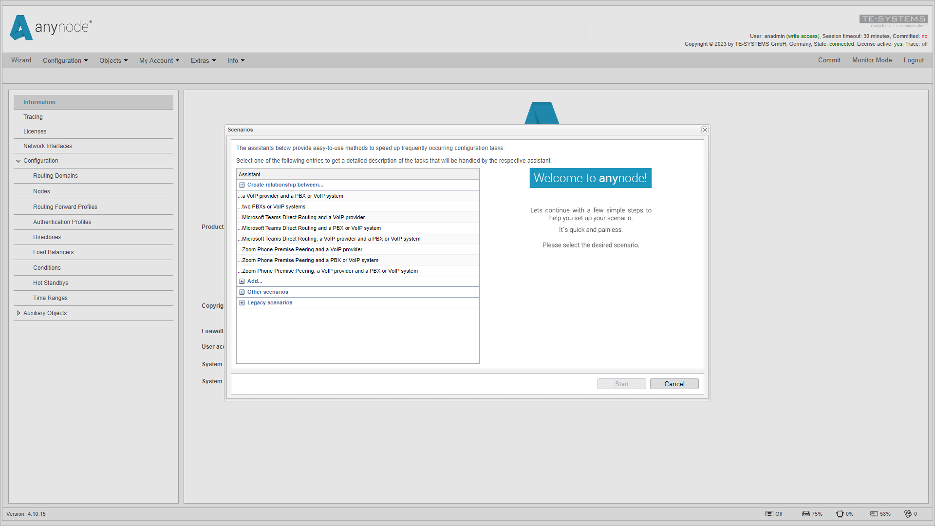Image resolution: width=935 pixels, height=526 pixels.
Task: Open Nodes in the sidebar
Action: tap(93, 191)
